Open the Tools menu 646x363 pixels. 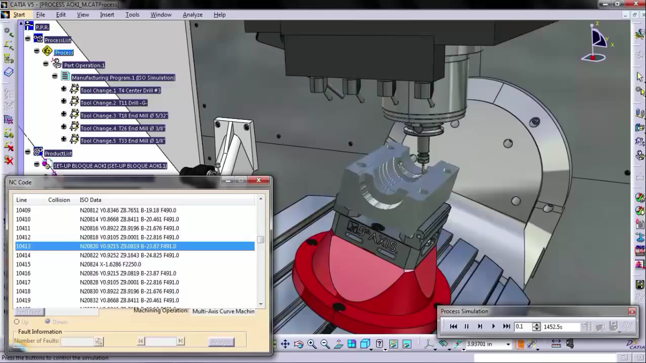[132, 15]
